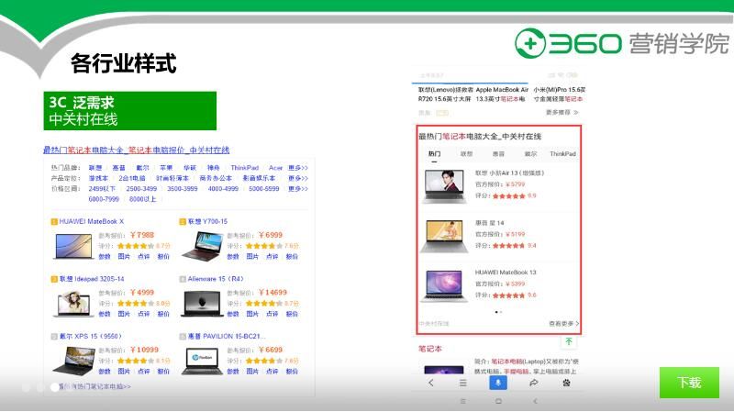Click 惠普 PAVILION laptop thumbnail

(x=202, y=361)
